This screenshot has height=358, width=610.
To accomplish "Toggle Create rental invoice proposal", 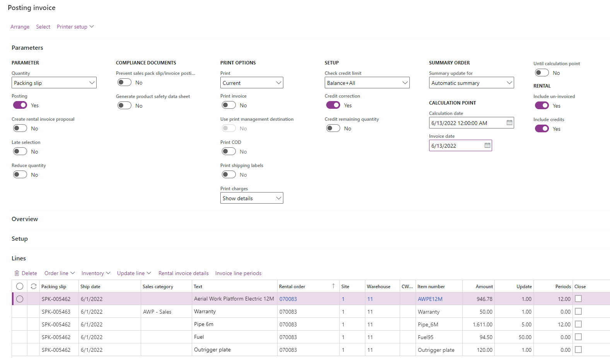I will pyautogui.click(x=20, y=128).
